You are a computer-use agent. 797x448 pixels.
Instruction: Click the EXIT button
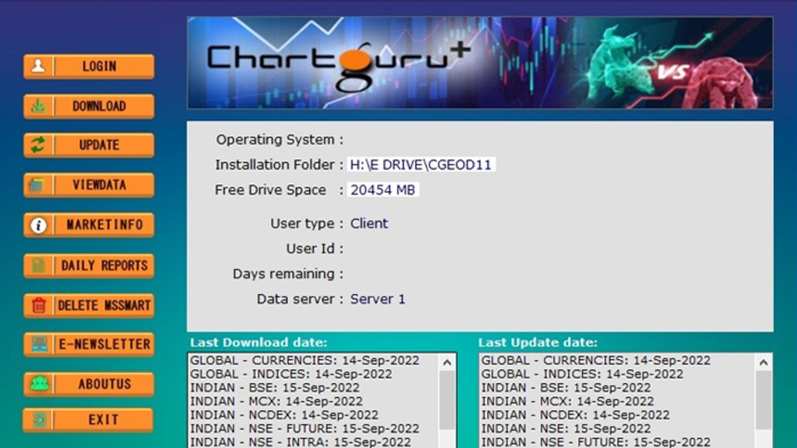pyautogui.click(x=89, y=420)
